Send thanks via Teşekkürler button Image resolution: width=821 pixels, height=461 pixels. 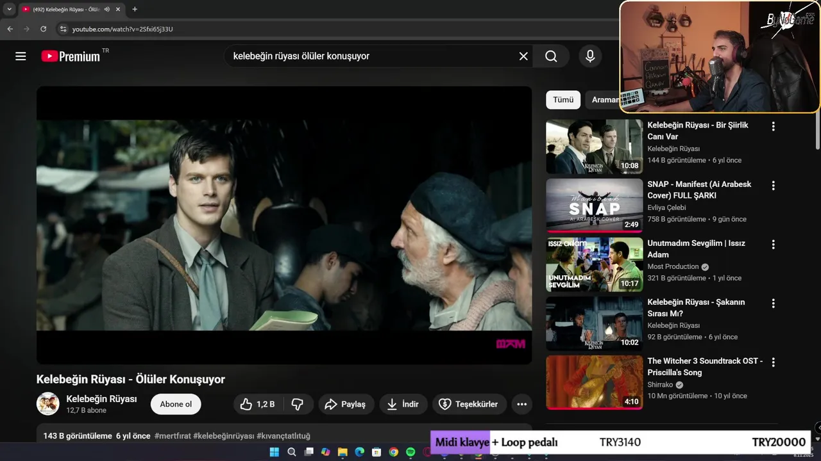pyautogui.click(x=469, y=404)
